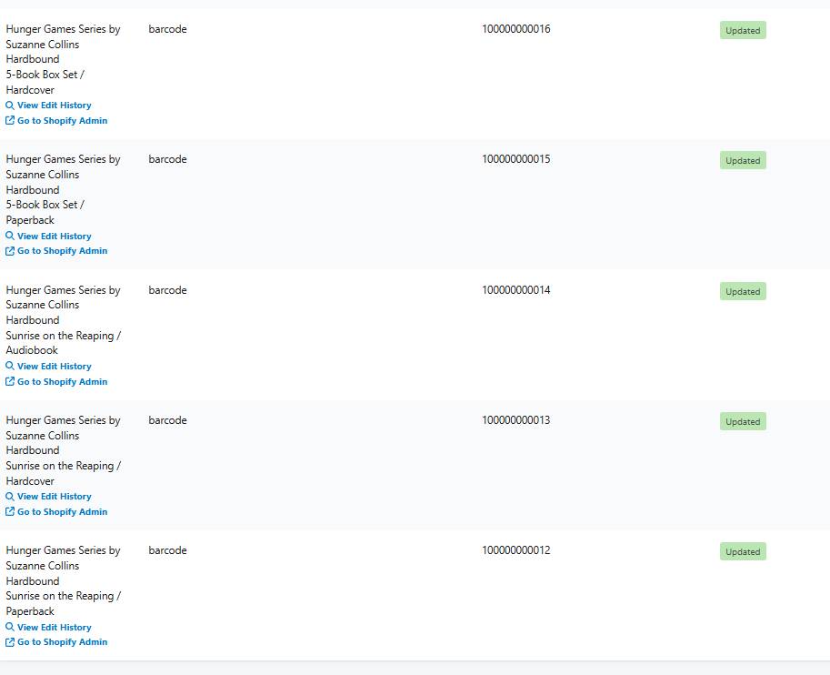This screenshot has height=675, width=830.
Task: Click Updated badge for barcode 100000000013
Action: (x=743, y=422)
